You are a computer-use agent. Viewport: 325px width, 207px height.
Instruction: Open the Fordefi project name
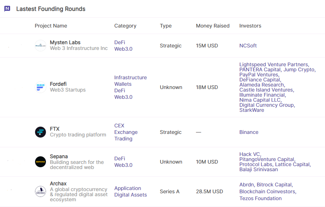pos(58,84)
